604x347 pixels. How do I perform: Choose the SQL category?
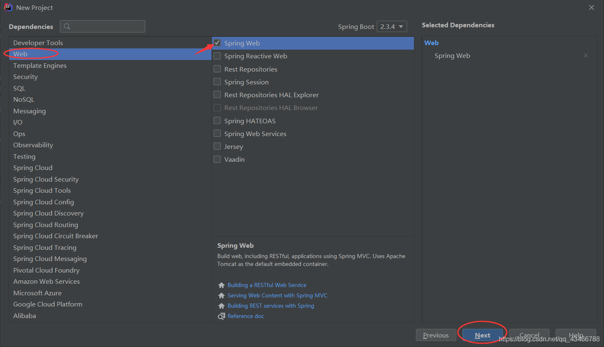tap(110, 88)
